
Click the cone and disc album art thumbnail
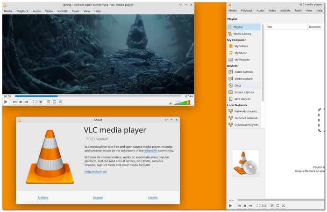click(x=246, y=163)
